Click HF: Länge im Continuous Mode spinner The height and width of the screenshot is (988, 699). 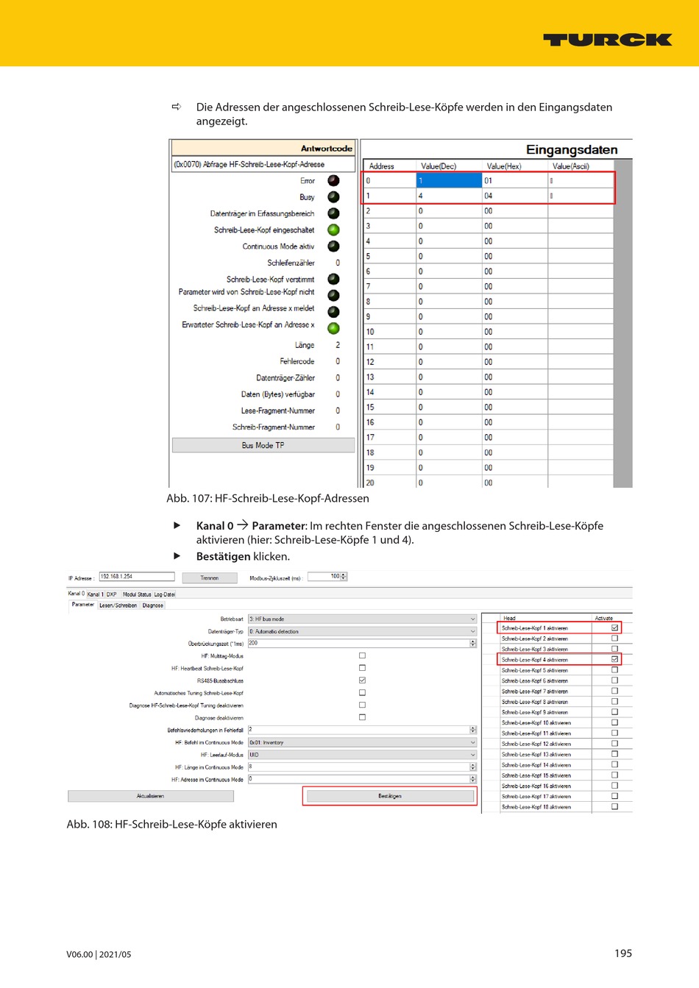coord(473,767)
